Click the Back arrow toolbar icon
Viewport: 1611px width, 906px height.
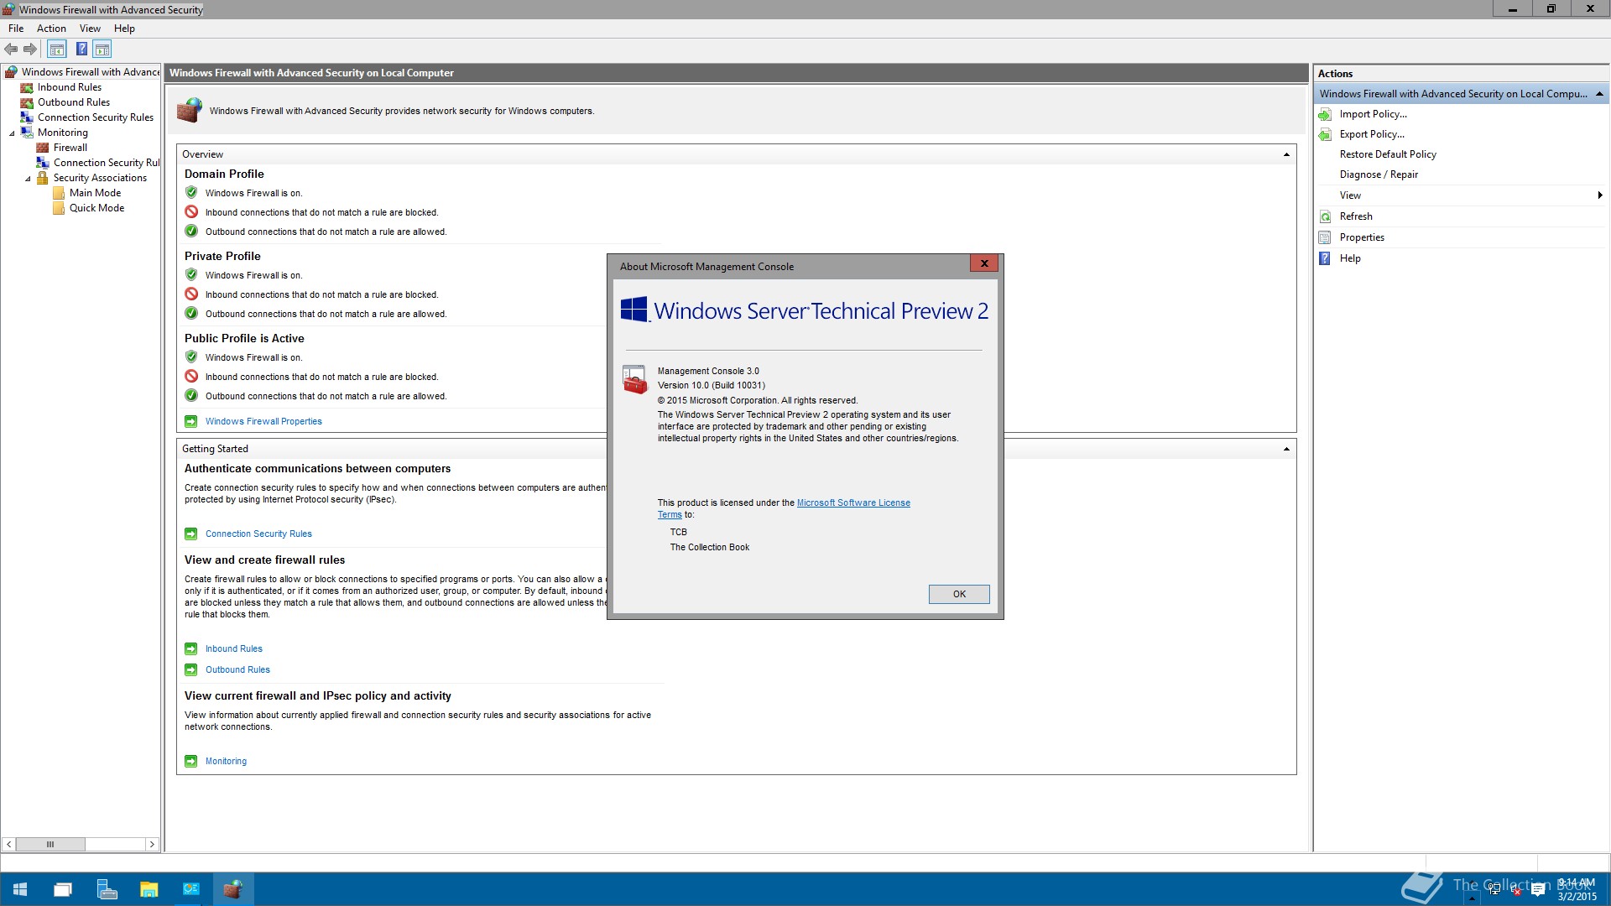tap(11, 49)
